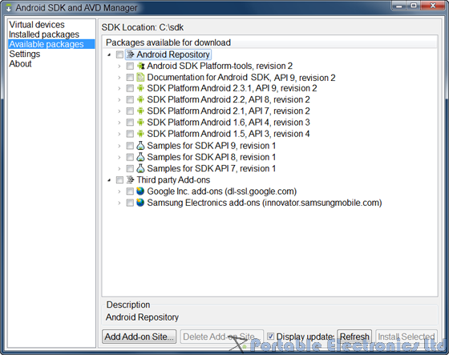This screenshot has width=449, height=355.
Task: Check the Google Inc. add-ons checkbox
Action: (130, 192)
